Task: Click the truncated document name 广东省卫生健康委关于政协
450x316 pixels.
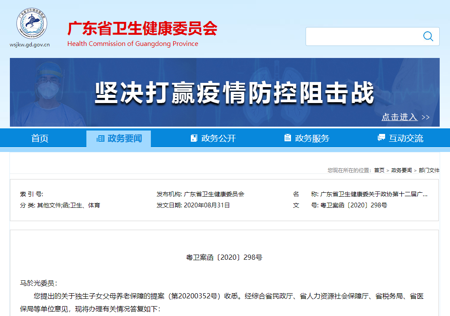Action: click(x=374, y=194)
